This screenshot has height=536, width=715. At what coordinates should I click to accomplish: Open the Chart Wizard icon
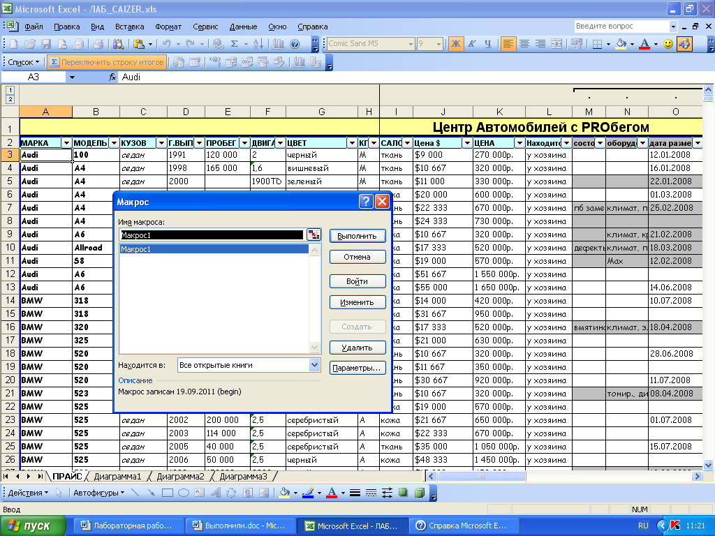(x=279, y=44)
